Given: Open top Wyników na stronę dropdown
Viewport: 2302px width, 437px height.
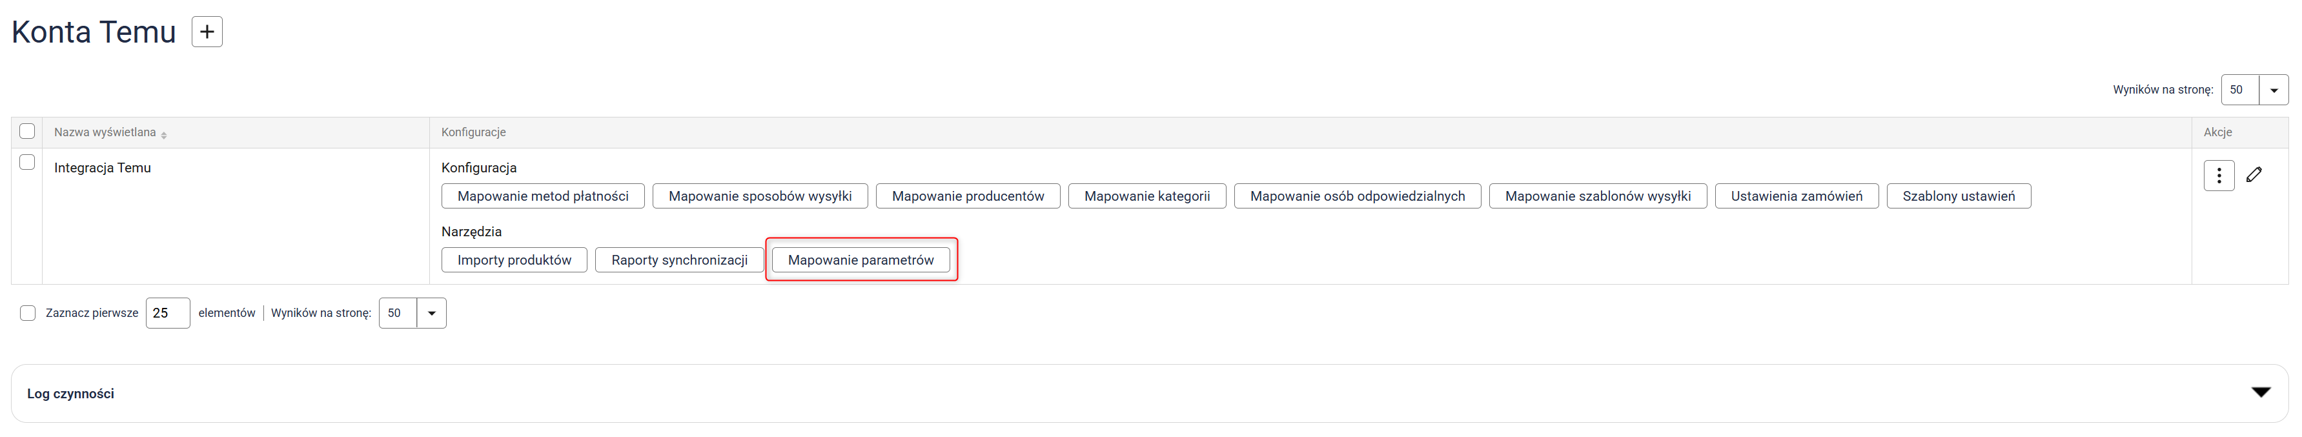Looking at the screenshot, I should coord(2274,90).
